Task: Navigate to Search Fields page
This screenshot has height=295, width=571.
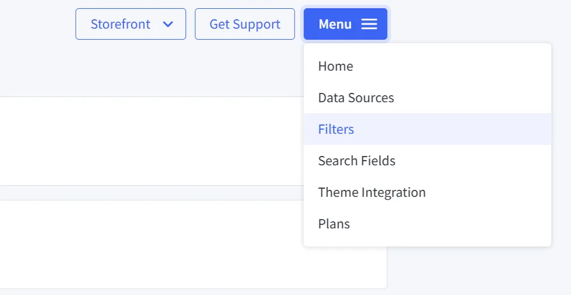Action: point(357,161)
